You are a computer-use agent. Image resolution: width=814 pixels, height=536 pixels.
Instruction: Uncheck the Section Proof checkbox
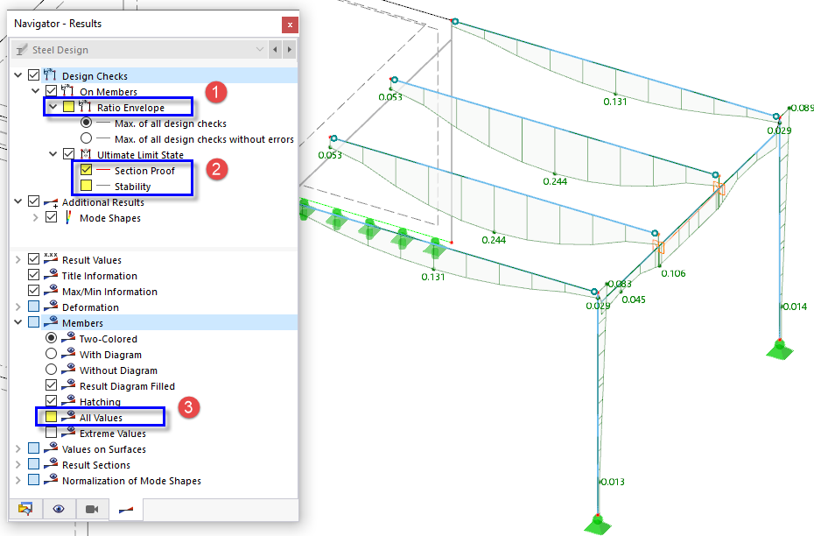click(x=86, y=170)
